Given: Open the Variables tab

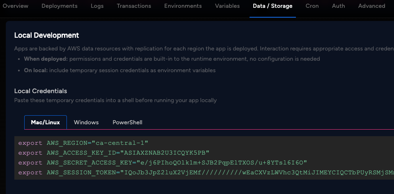Looking at the screenshot, I should click(x=227, y=6).
